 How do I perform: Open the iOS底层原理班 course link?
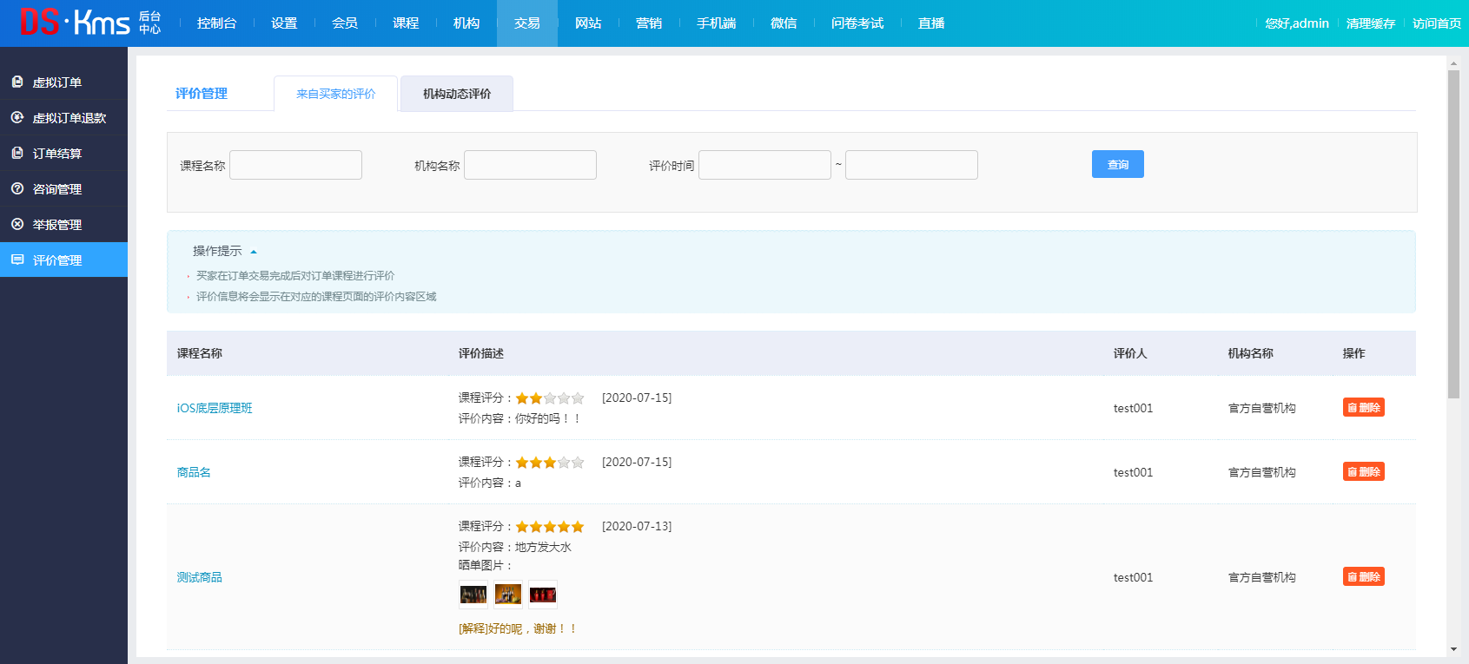(215, 408)
